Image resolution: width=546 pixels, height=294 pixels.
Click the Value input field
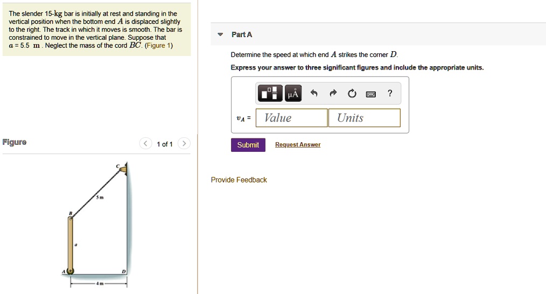point(291,118)
